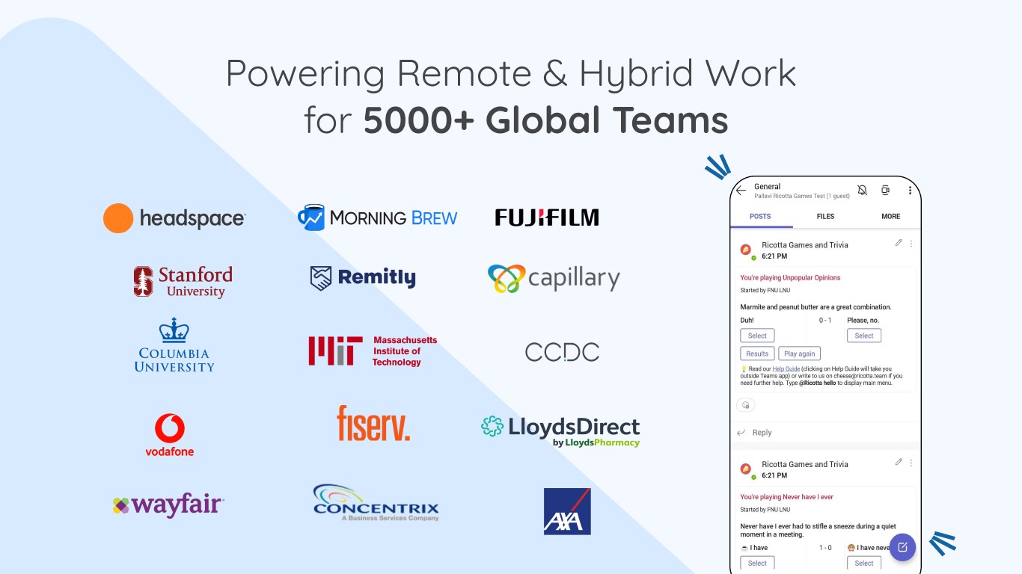1022x574 pixels.
Task: Click the Marmite and peanut butter statement
Action: pyautogui.click(x=816, y=307)
